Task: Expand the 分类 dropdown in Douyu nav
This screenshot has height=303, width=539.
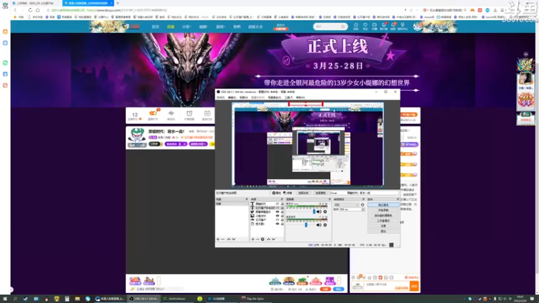Action: click(187, 27)
